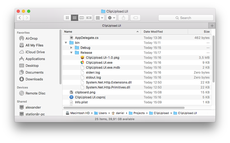Click the horizontal scrollbar of file list
The height and width of the screenshot is (143, 230).
tap(124, 108)
